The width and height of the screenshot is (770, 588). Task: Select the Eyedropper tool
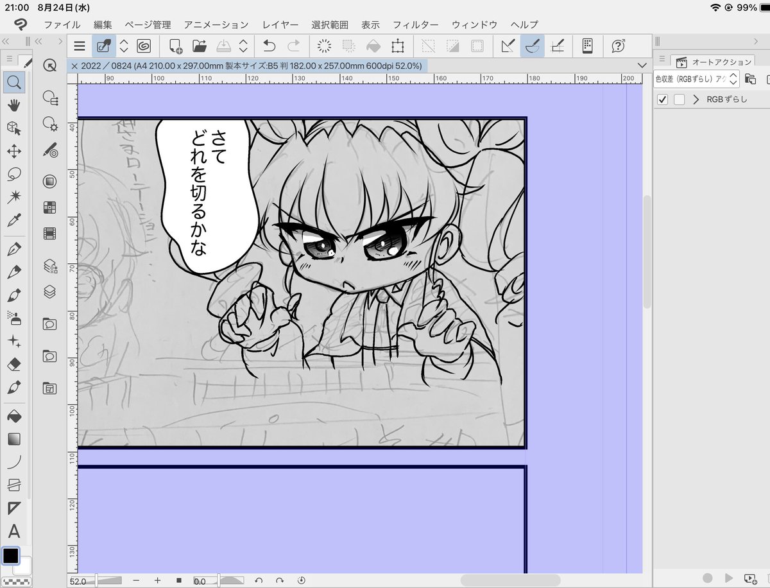14,220
